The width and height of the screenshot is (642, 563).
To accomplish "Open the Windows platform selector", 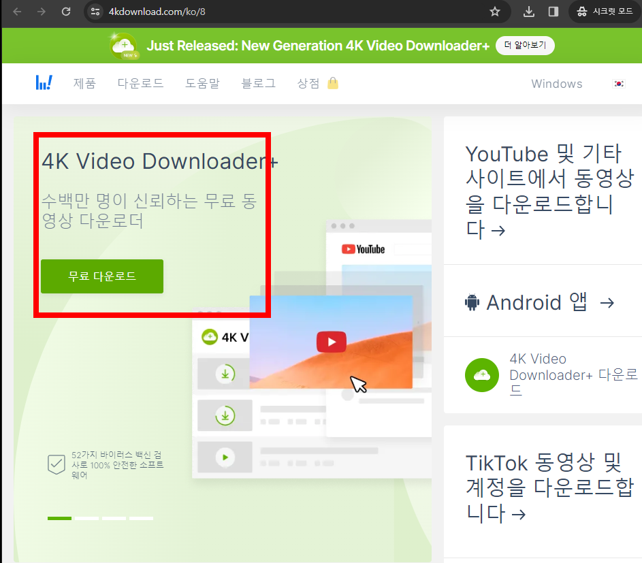I will pos(556,84).
